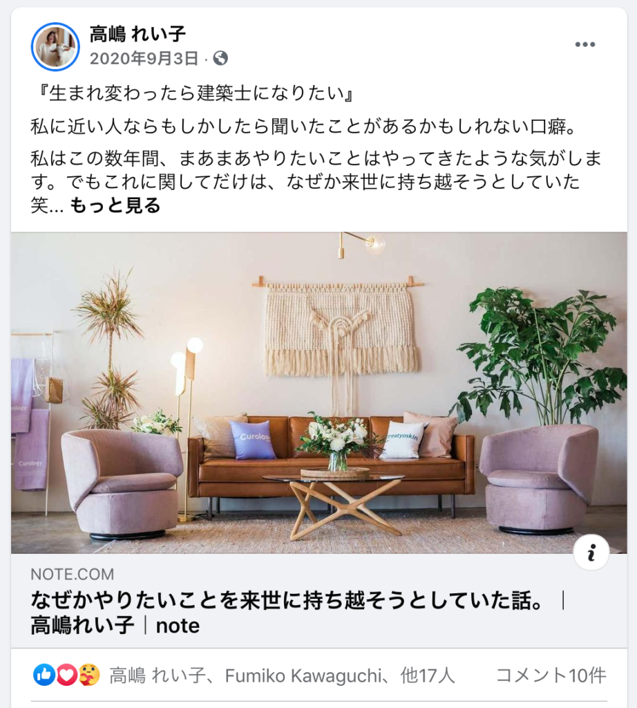This screenshot has height=708, width=637.
Task: Click the red heart reaction icon
Action: (x=66, y=675)
